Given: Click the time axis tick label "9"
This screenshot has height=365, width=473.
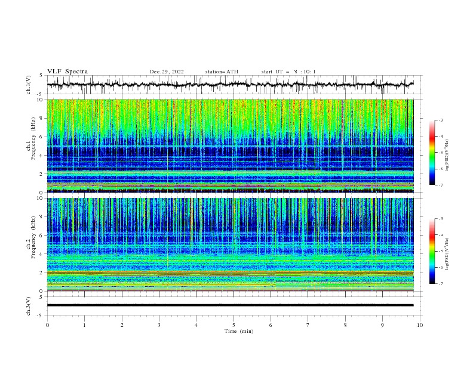Looking at the screenshot, I should (x=382, y=325).
